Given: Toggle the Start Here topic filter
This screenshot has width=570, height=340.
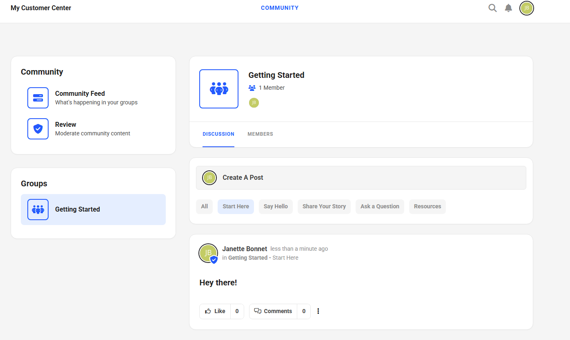Looking at the screenshot, I should coord(236,207).
